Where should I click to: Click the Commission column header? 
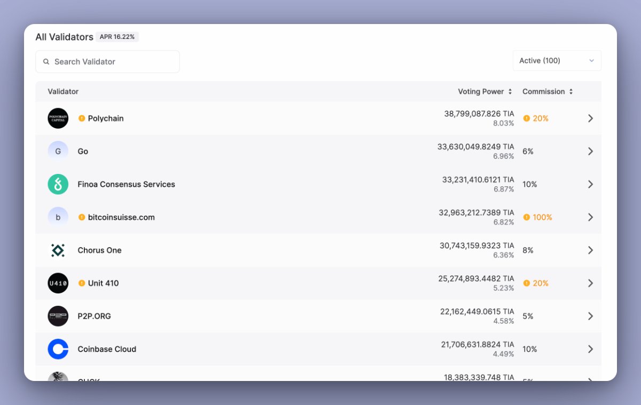click(543, 92)
